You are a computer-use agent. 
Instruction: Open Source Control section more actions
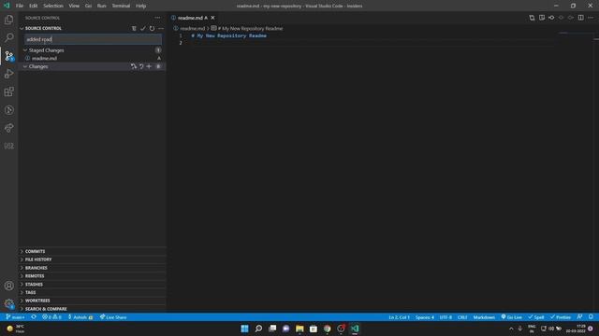click(161, 28)
